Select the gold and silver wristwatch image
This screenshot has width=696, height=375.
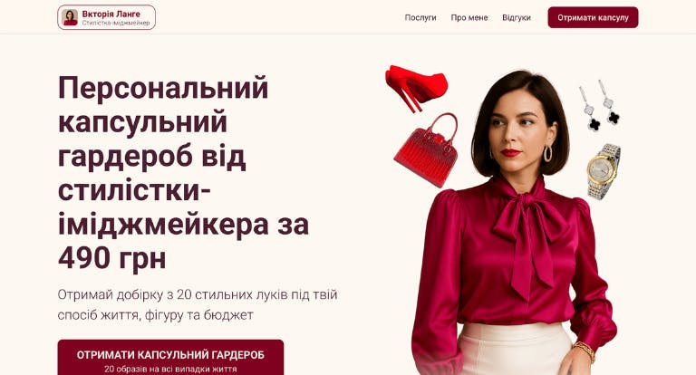[x=604, y=171]
